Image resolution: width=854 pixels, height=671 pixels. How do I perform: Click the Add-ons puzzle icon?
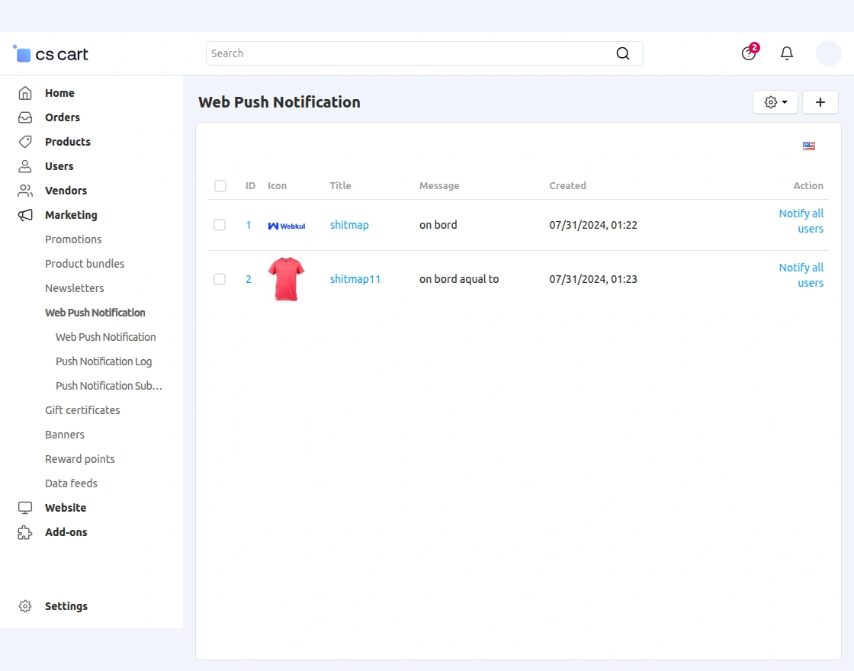[25, 532]
